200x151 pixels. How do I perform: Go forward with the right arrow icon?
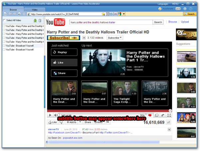tap(15, 14)
